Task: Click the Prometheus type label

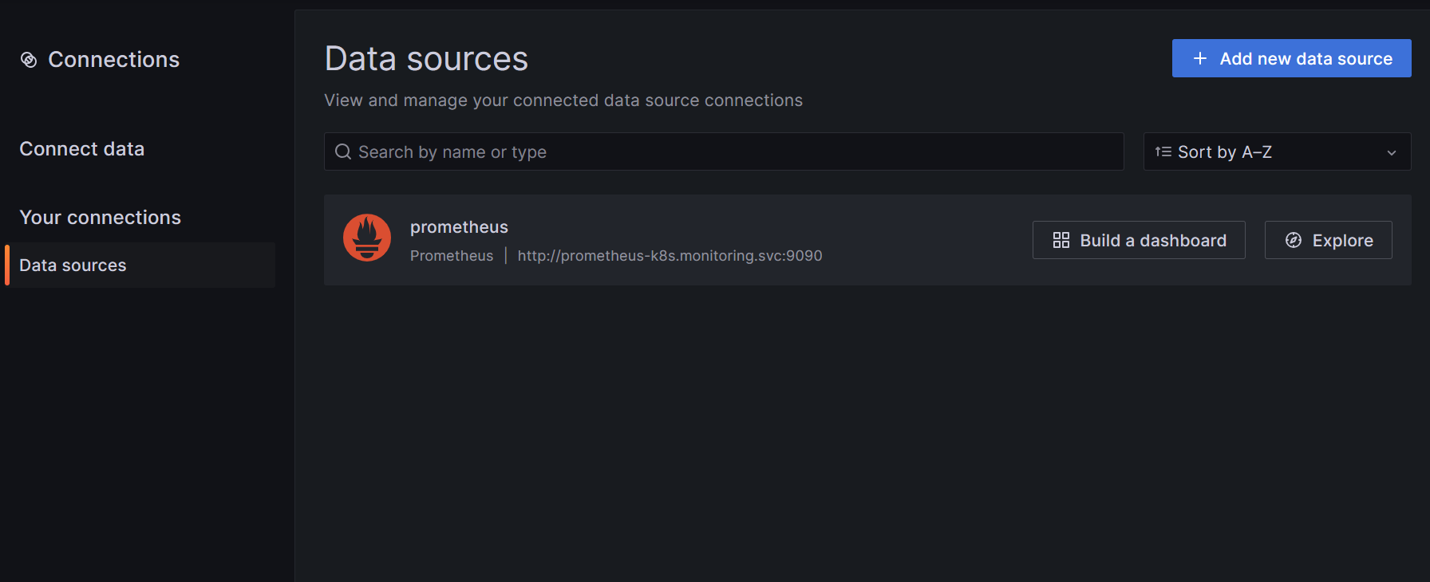Action: coord(452,256)
